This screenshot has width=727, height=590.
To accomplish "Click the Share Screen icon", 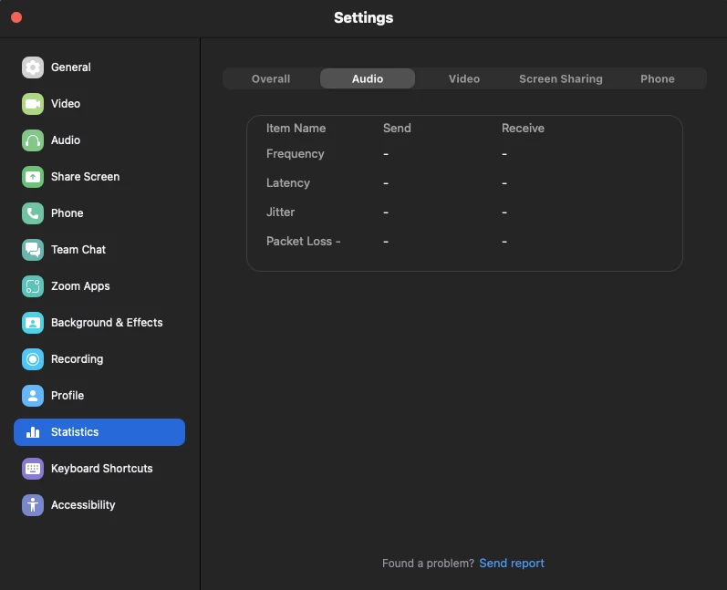I will [x=33, y=177].
